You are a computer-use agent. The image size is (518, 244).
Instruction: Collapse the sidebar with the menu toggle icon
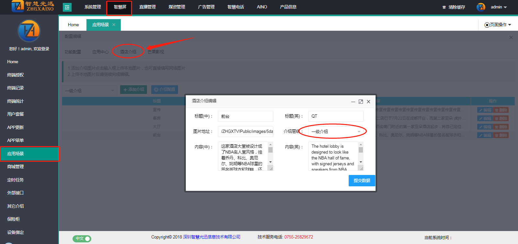coord(67,7)
